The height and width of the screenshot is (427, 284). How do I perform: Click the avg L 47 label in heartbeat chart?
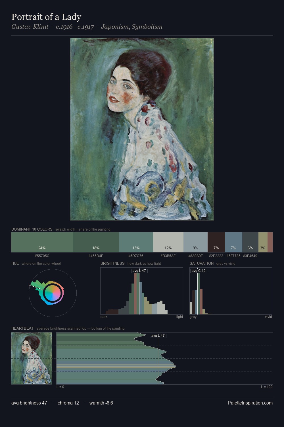click(158, 336)
